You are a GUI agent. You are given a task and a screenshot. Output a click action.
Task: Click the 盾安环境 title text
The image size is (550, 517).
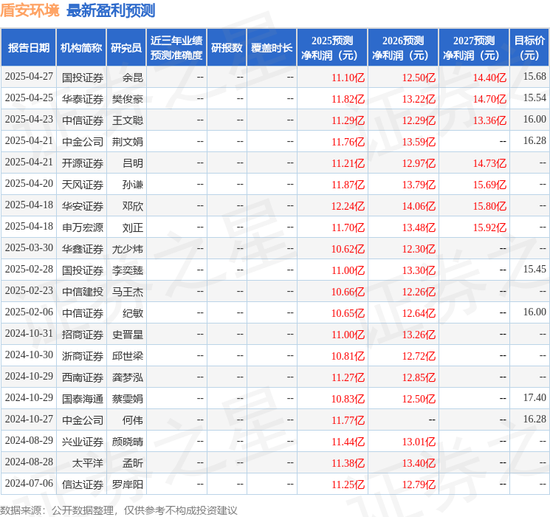coord(30,10)
